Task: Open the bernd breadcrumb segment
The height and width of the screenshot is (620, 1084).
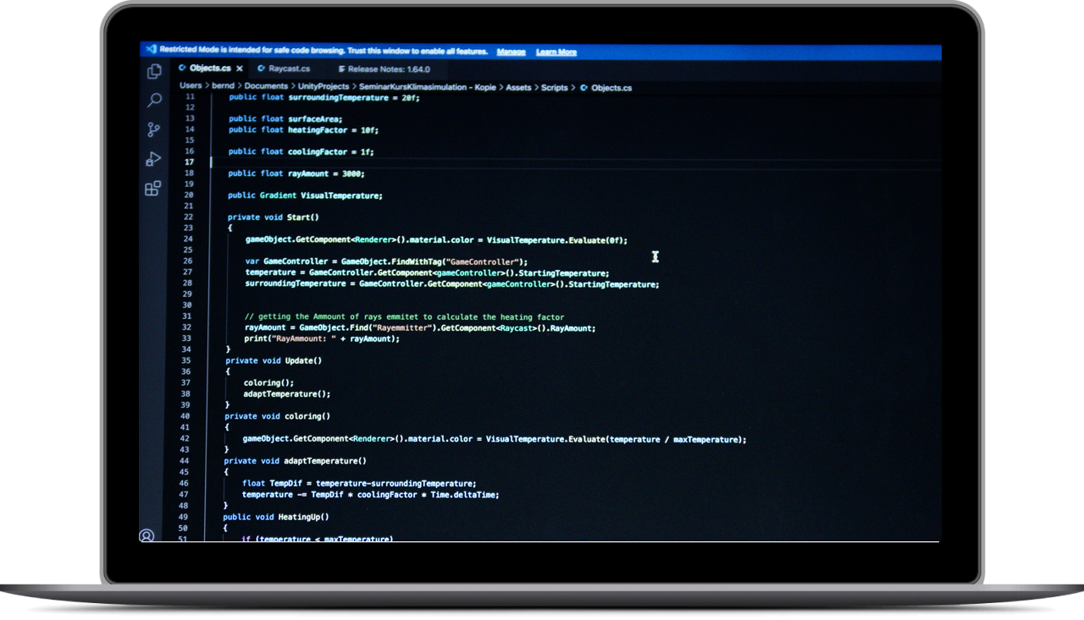Action: [223, 86]
